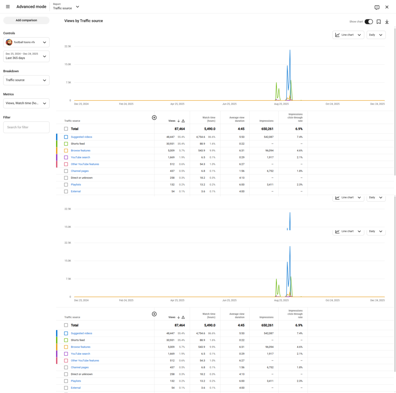
Task: Tick the Channel pages checkbox
Action: tap(66, 171)
